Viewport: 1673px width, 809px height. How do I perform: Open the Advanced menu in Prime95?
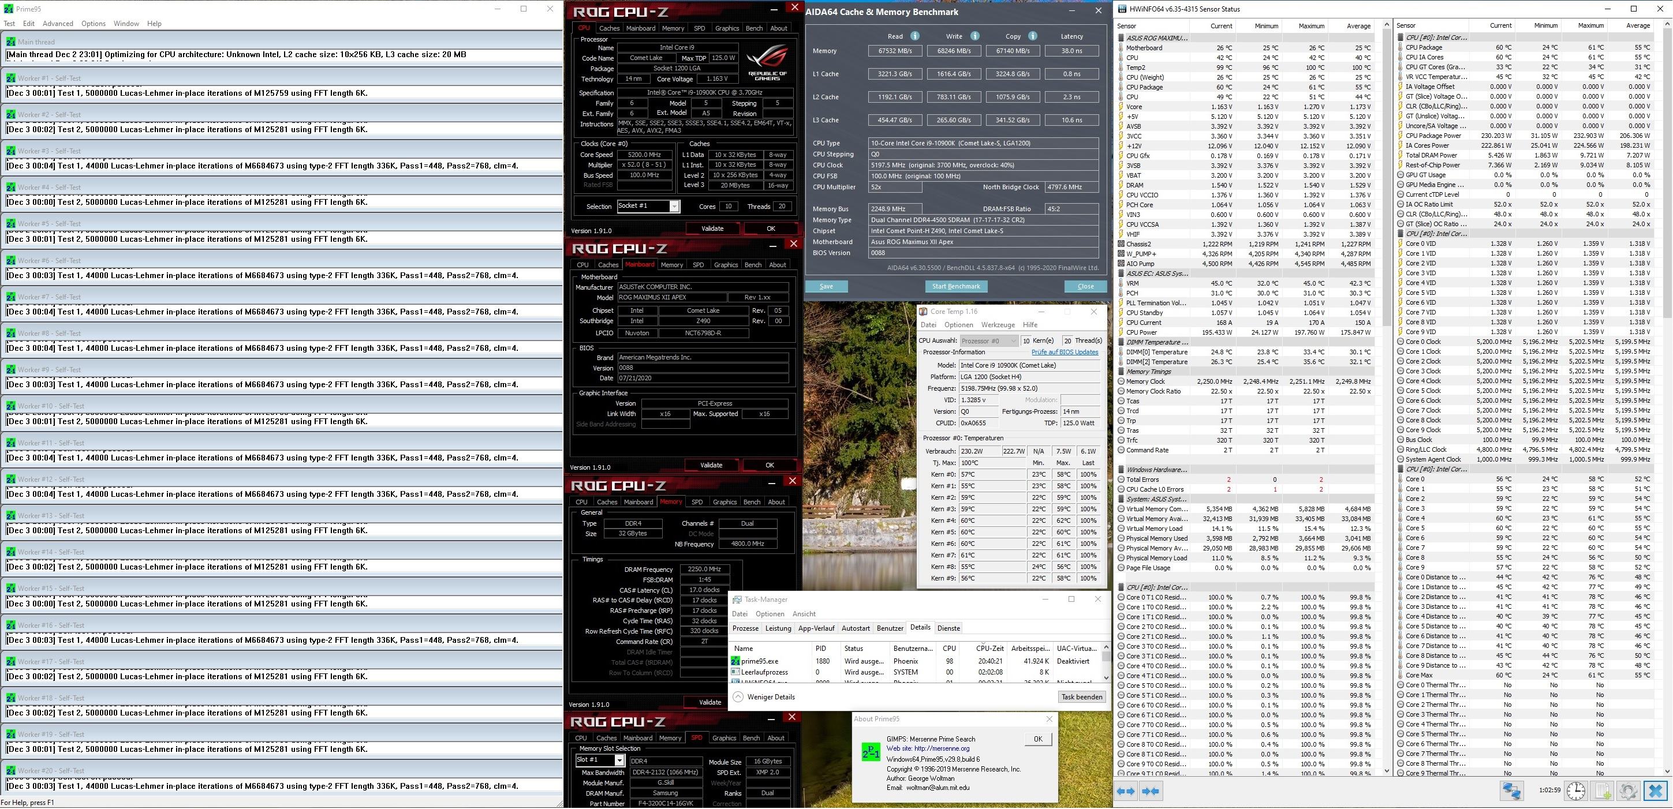[58, 24]
